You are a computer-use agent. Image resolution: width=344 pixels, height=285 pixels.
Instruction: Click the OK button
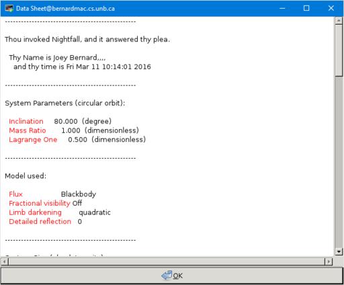coord(172,276)
